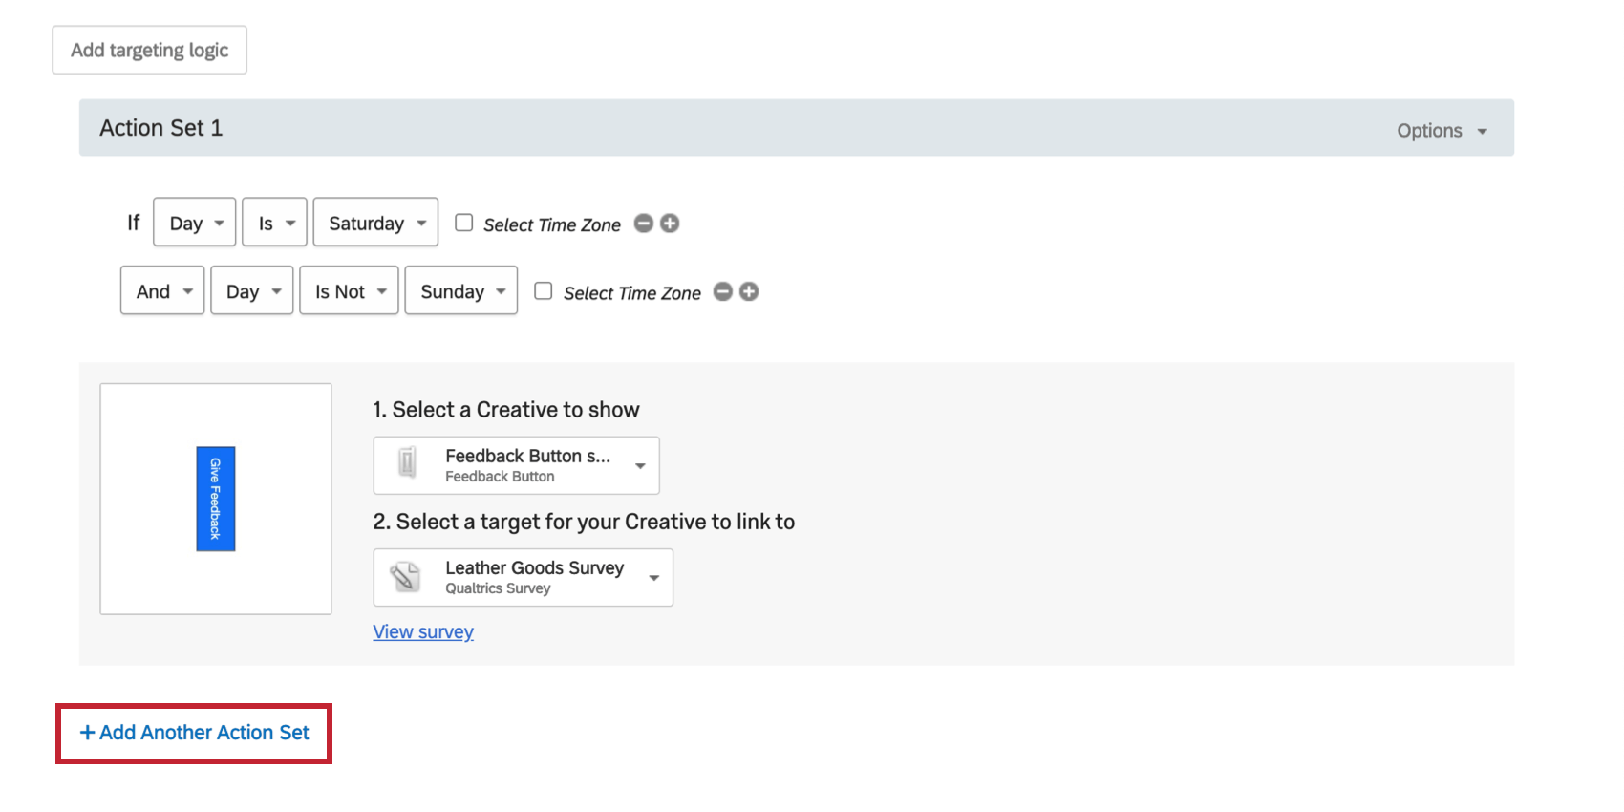Enable Select Time Zone for Sunday condition

pos(544,291)
